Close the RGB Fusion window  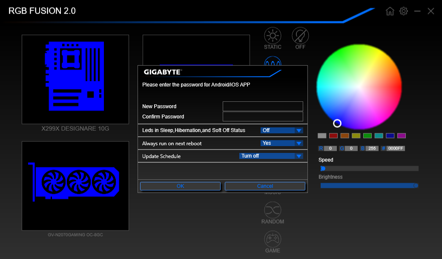pyautogui.click(x=431, y=11)
